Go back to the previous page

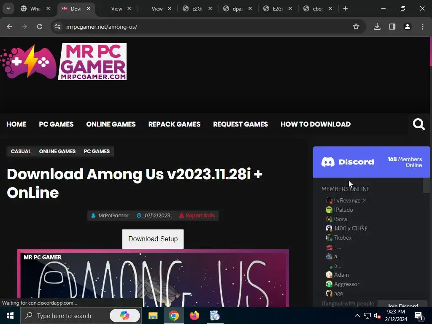(9, 27)
